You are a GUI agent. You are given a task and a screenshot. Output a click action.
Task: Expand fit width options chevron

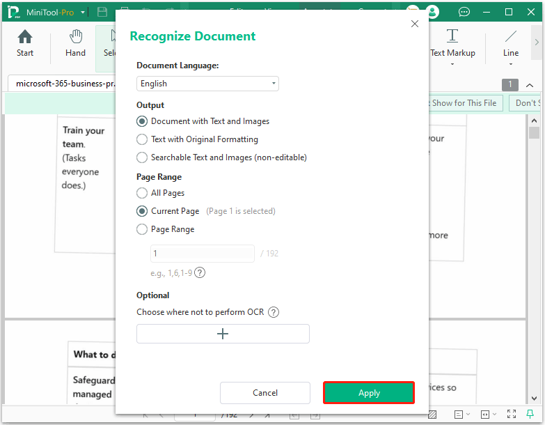point(494,414)
